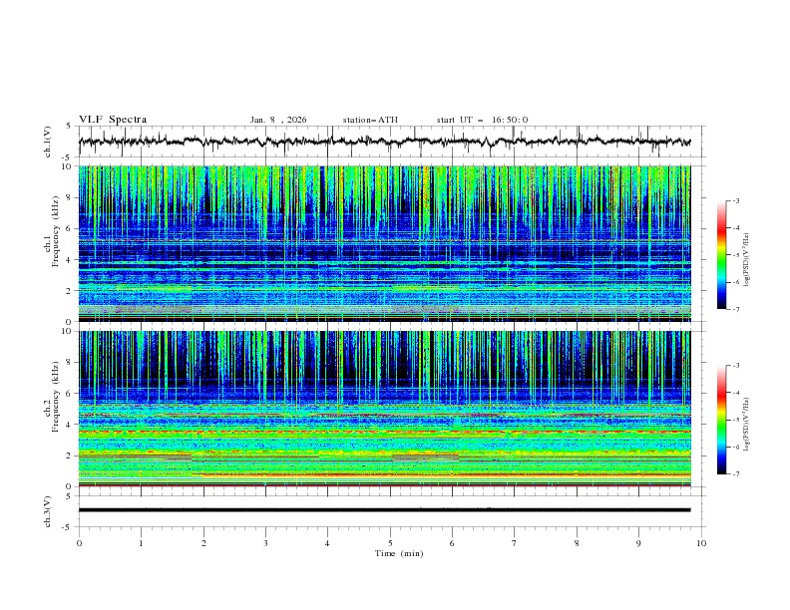Click the ch.1 voltage waveform trace
Image resolution: width=790 pixels, height=610 pixels.
(384, 142)
